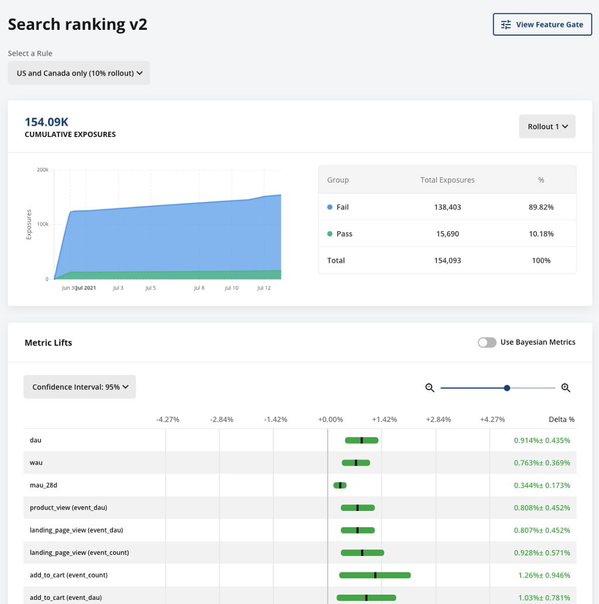Screen dimensions: 599x604
Task: Toggle Use Bayesian Metrics switch
Action: [487, 342]
